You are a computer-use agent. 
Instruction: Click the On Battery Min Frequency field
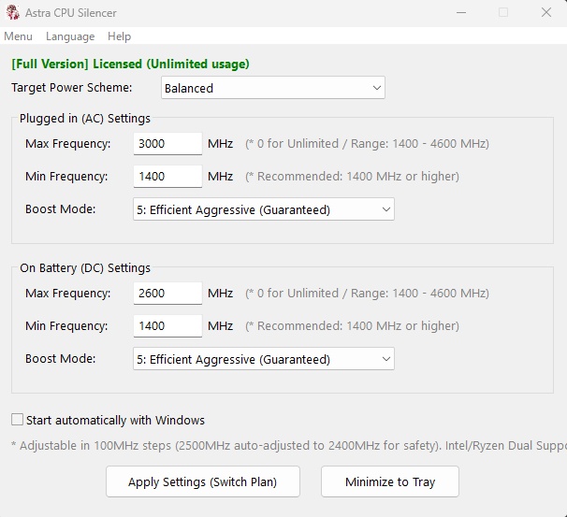coord(167,326)
